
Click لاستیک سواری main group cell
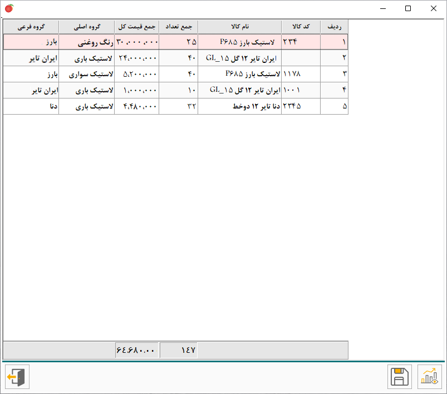pyautogui.click(x=87, y=74)
